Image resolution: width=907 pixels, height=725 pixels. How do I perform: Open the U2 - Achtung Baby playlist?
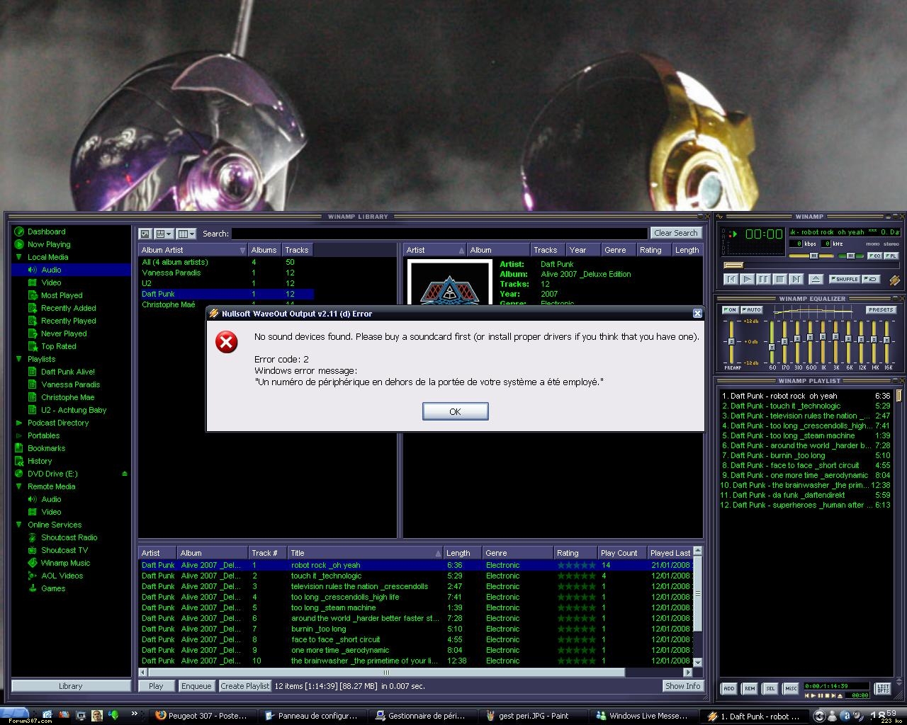point(73,410)
